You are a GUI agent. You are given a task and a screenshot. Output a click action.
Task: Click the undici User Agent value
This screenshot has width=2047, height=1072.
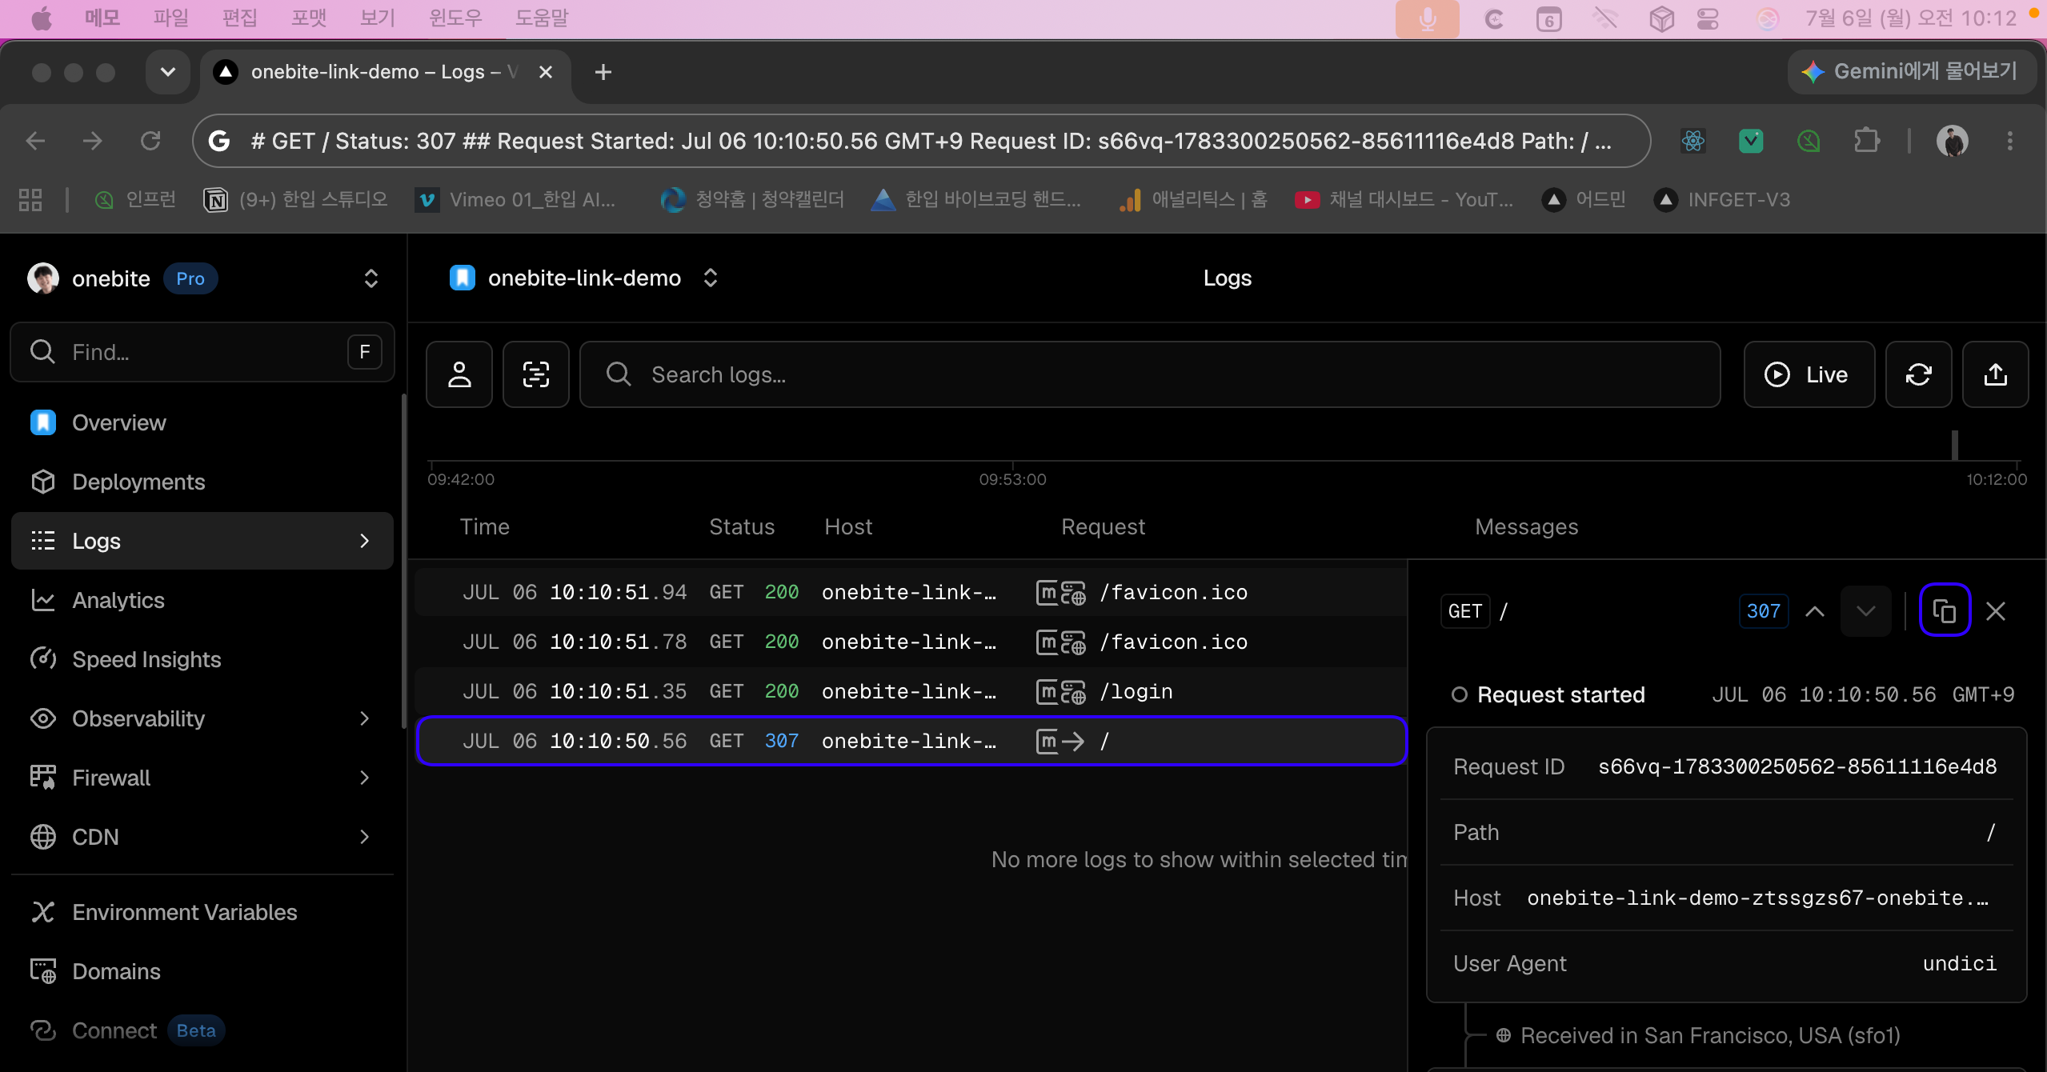1960,963
